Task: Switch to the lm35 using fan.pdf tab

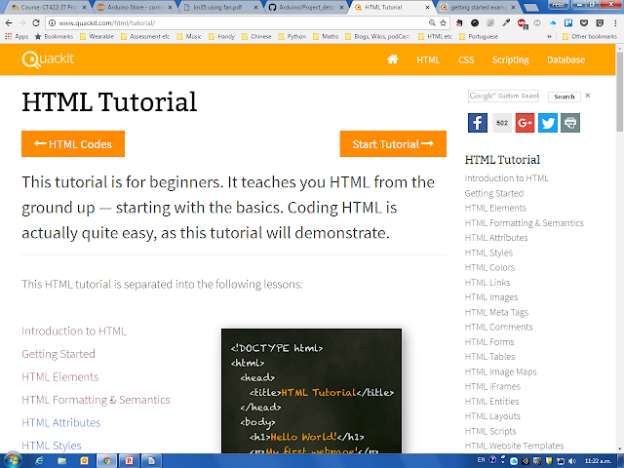Action: [218, 7]
